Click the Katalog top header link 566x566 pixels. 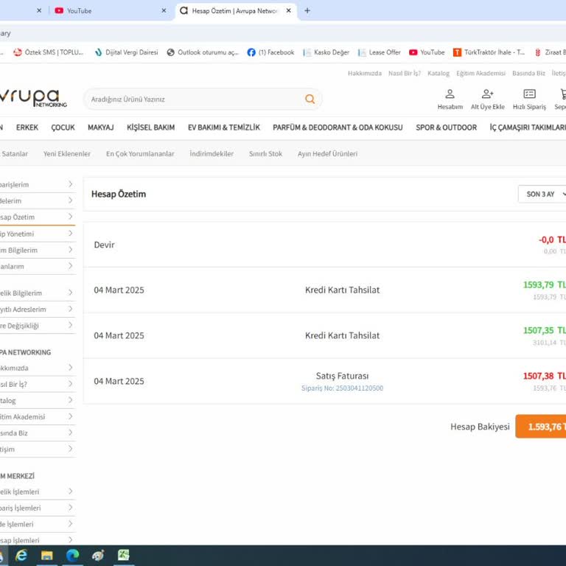click(x=439, y=73)
